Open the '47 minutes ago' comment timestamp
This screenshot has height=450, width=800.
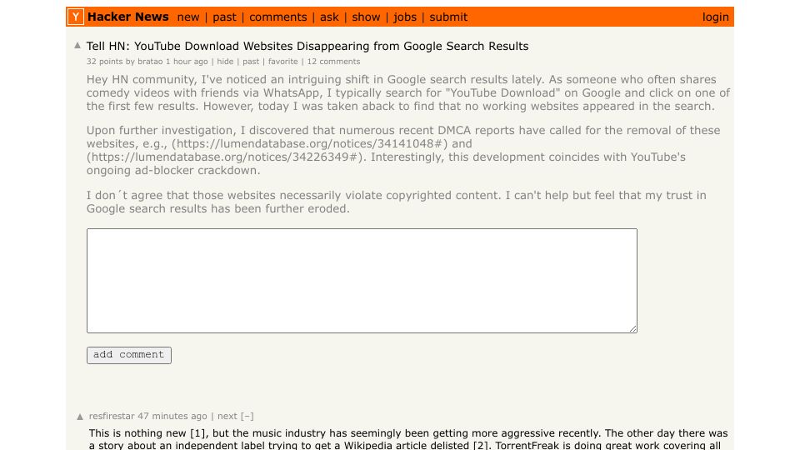(x=172, y=417)
